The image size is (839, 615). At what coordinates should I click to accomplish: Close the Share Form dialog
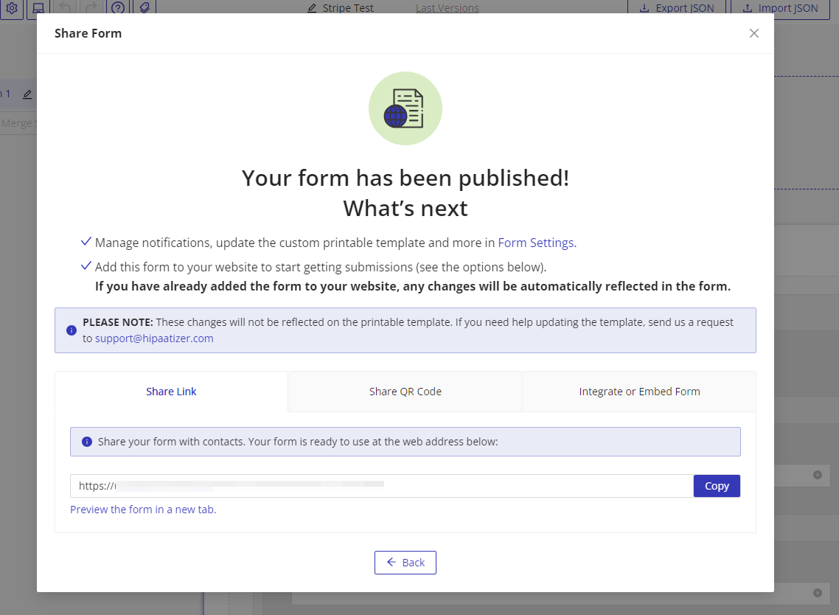click(x=753, y=33)
